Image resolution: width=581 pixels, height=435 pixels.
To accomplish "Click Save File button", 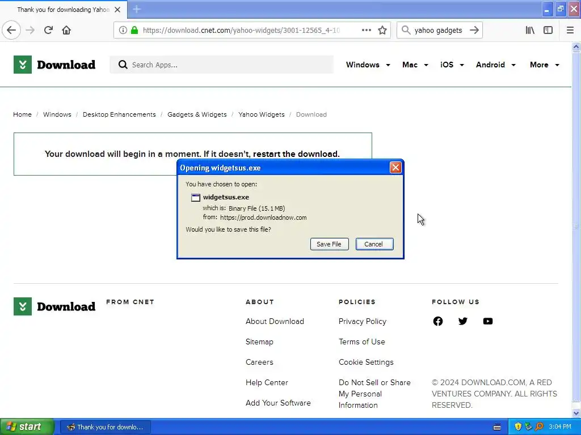I will point(329,244).
